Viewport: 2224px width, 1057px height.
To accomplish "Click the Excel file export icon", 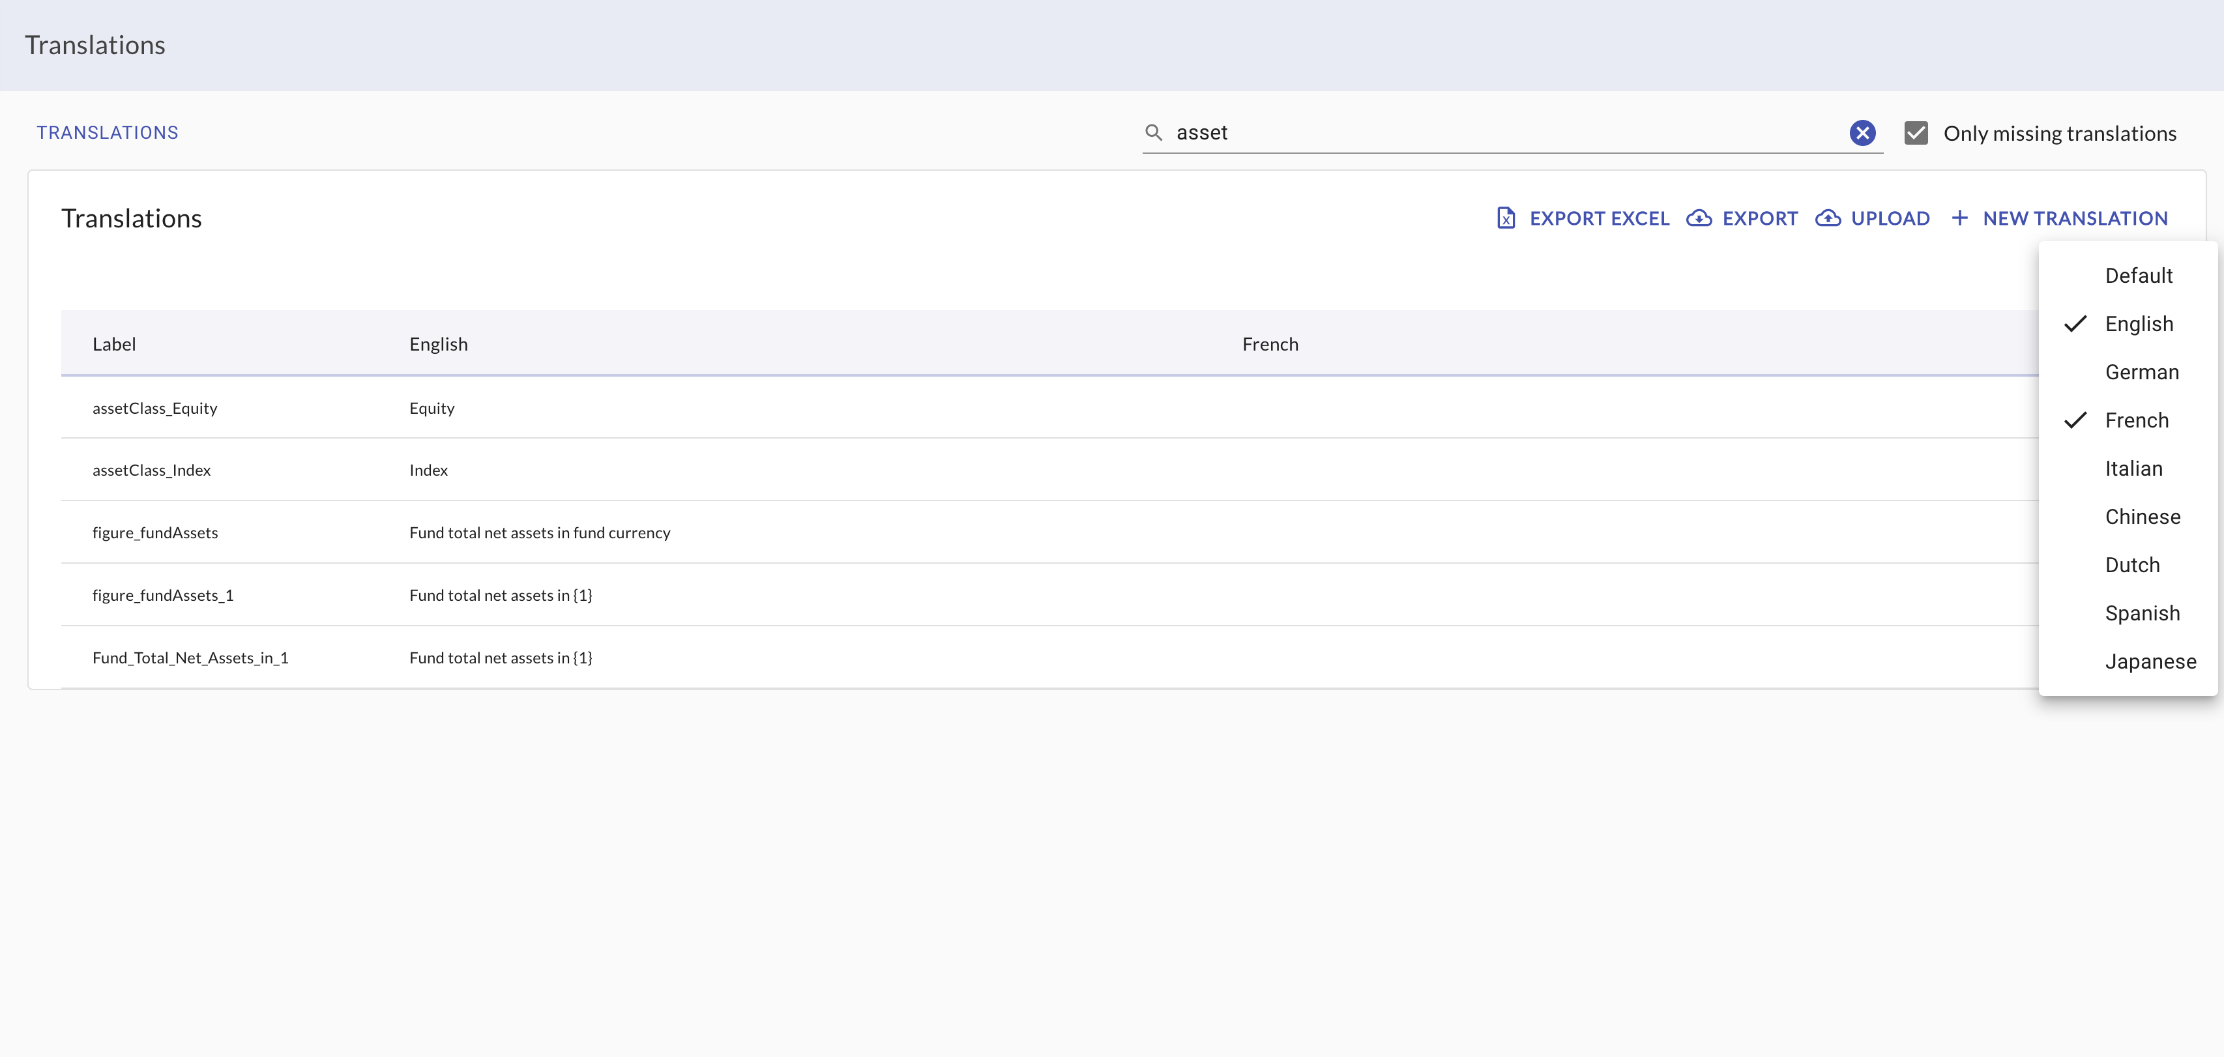I will click(1506, 218).
